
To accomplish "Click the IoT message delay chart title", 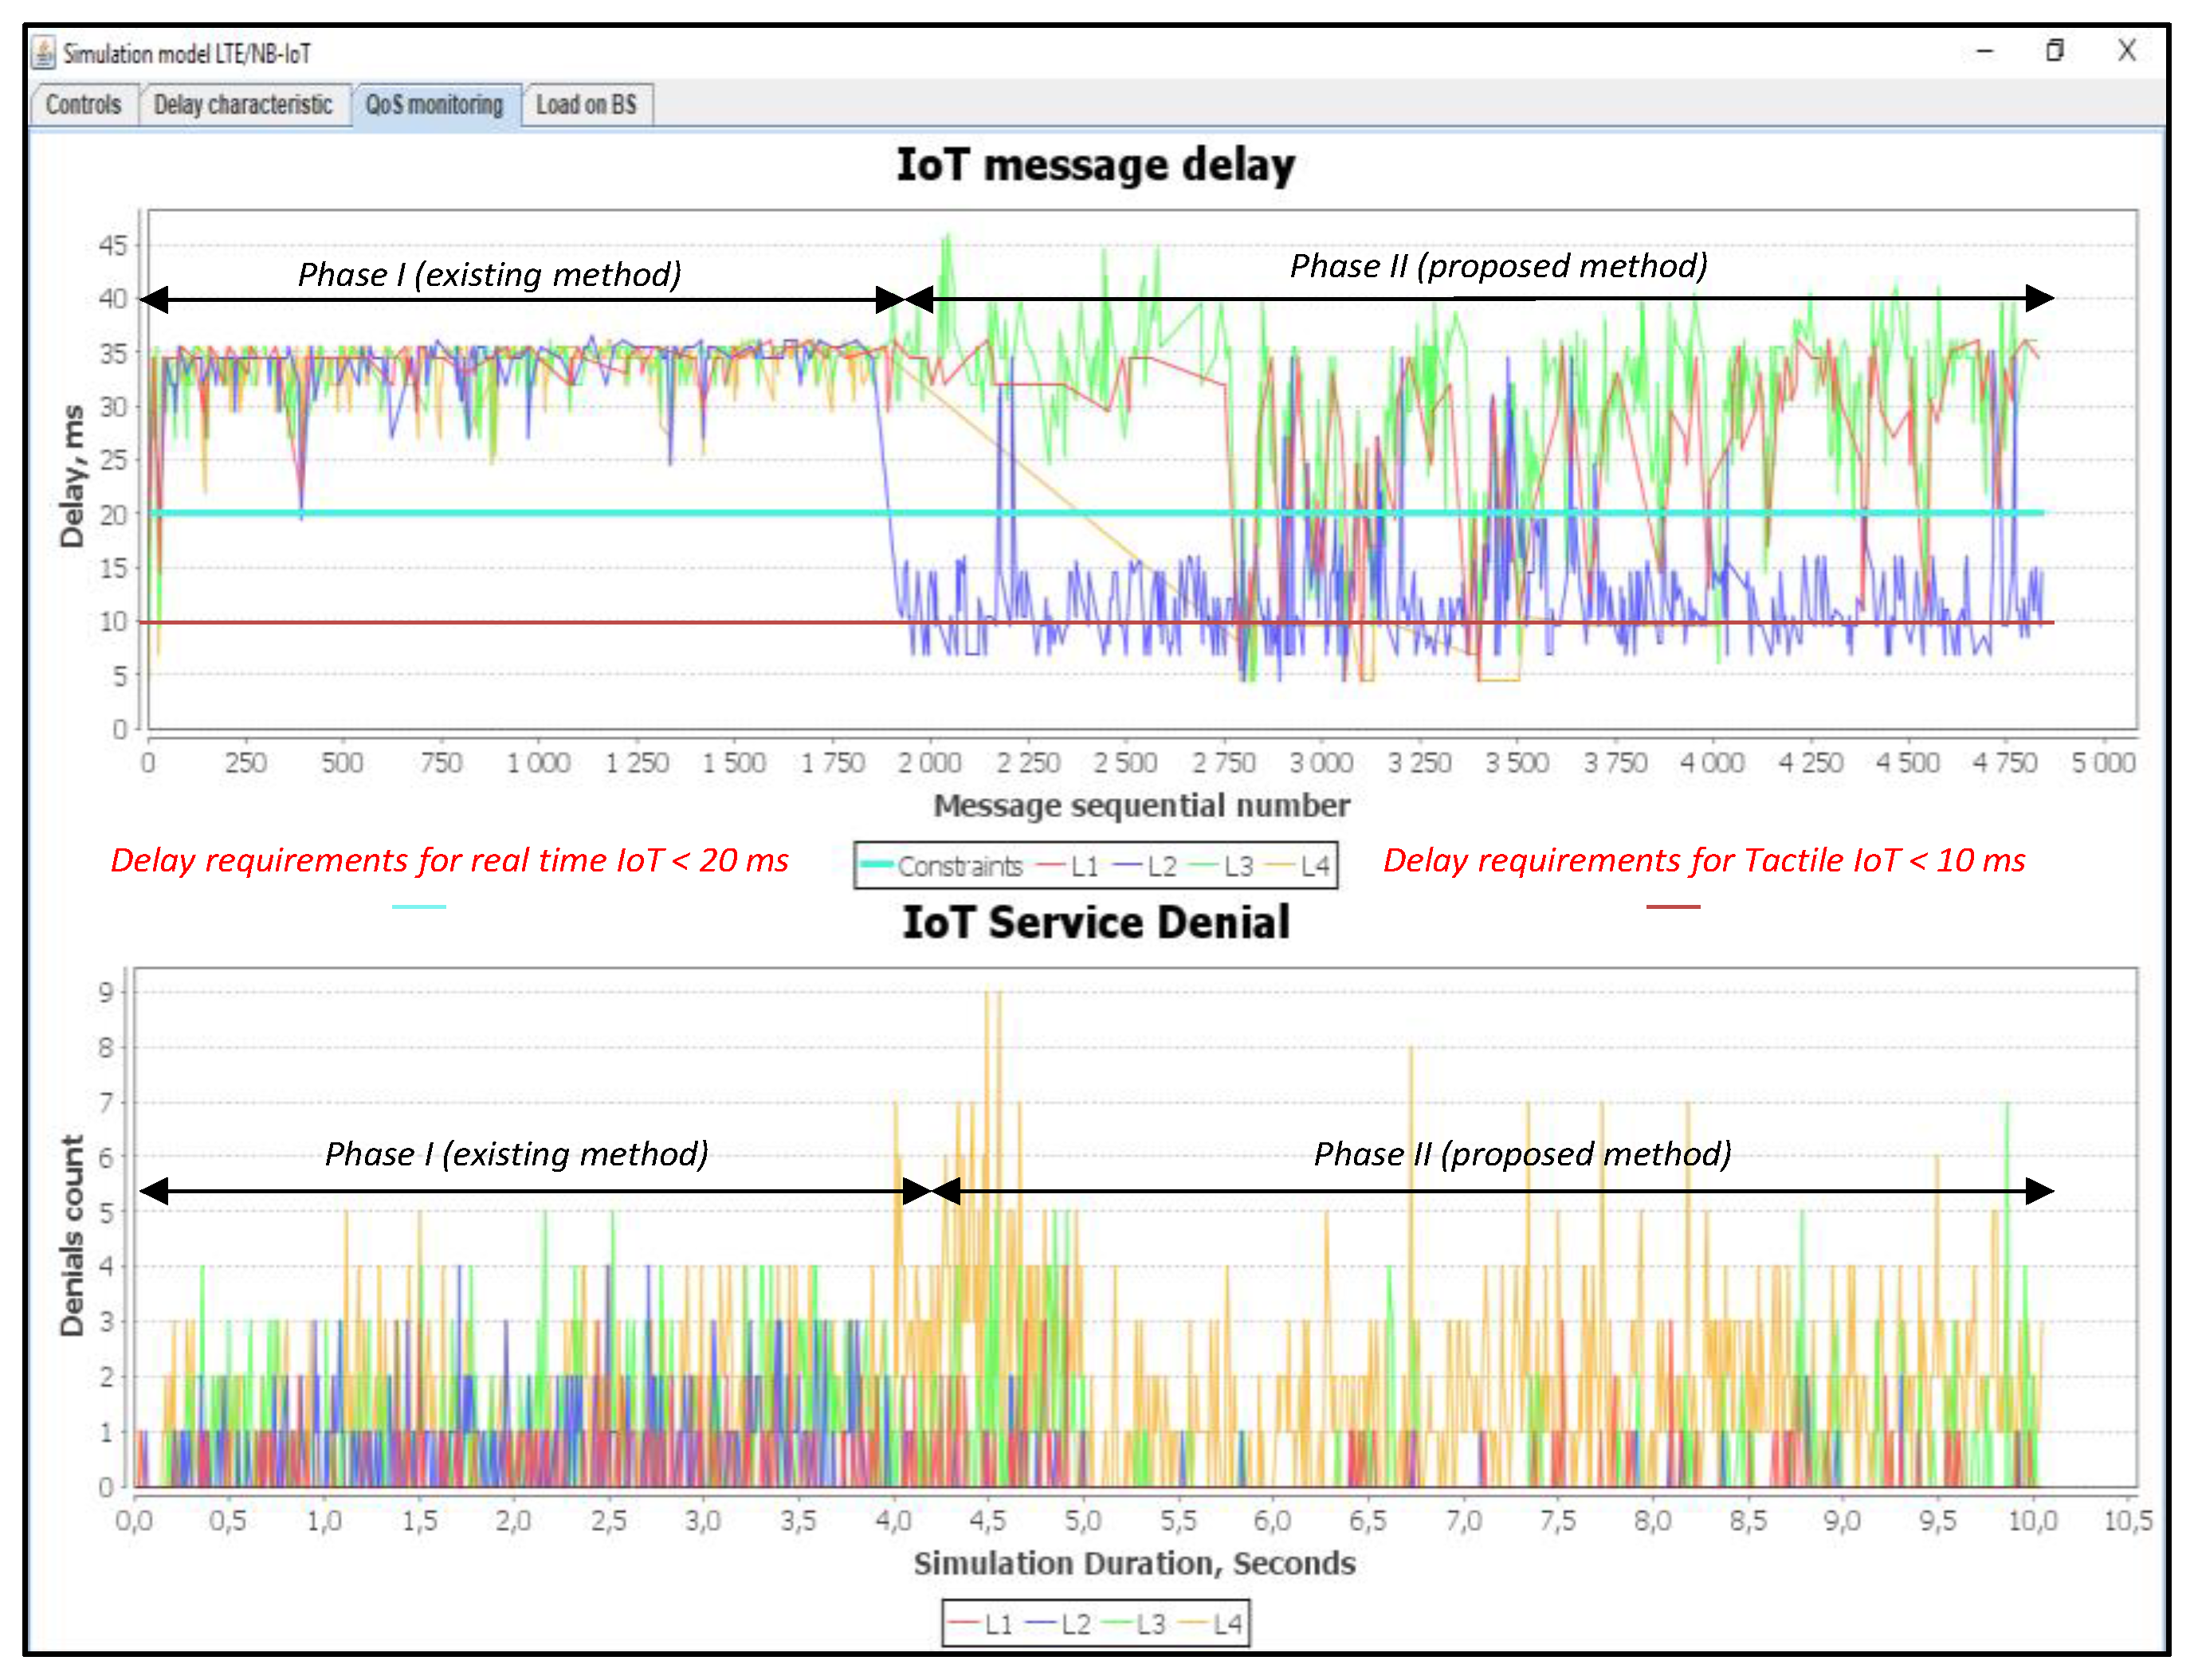I will click(1096, 165).
